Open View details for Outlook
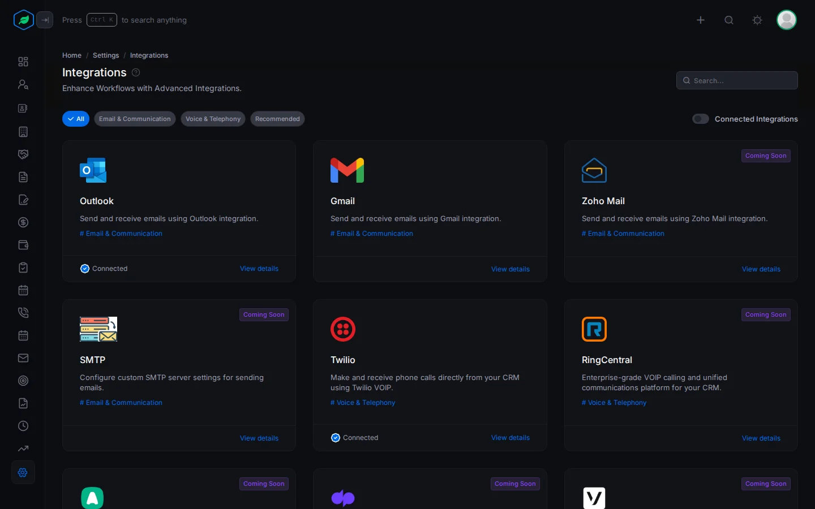The width and height of the screenshot is (815, 509). coord(259,269)
